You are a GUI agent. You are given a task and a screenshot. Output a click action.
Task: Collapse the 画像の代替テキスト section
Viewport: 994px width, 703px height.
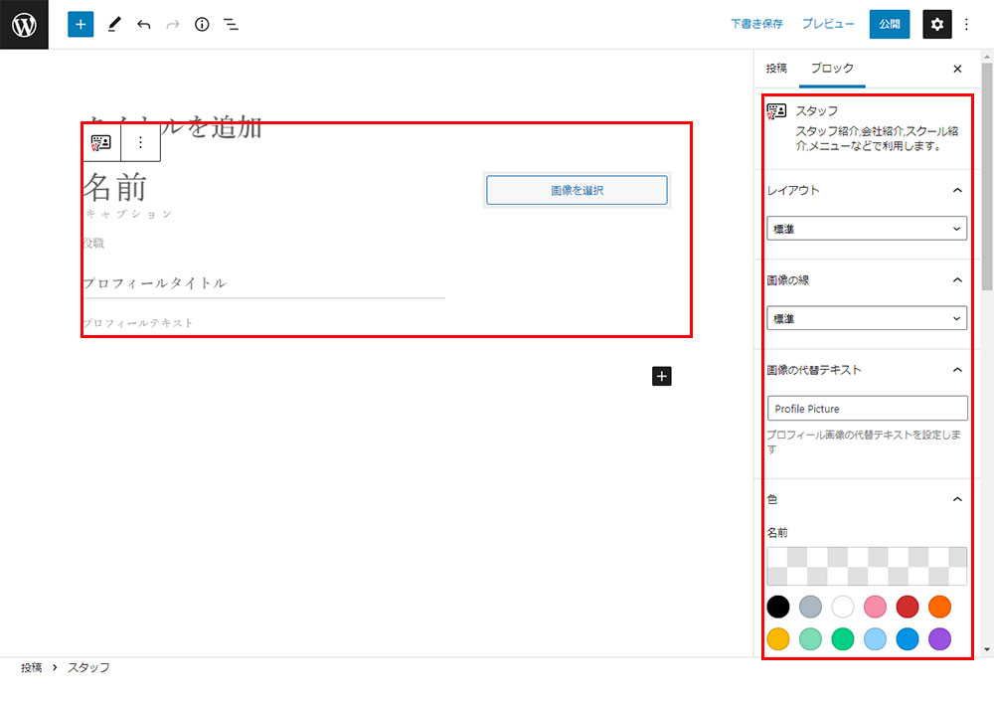click(957, 370)
